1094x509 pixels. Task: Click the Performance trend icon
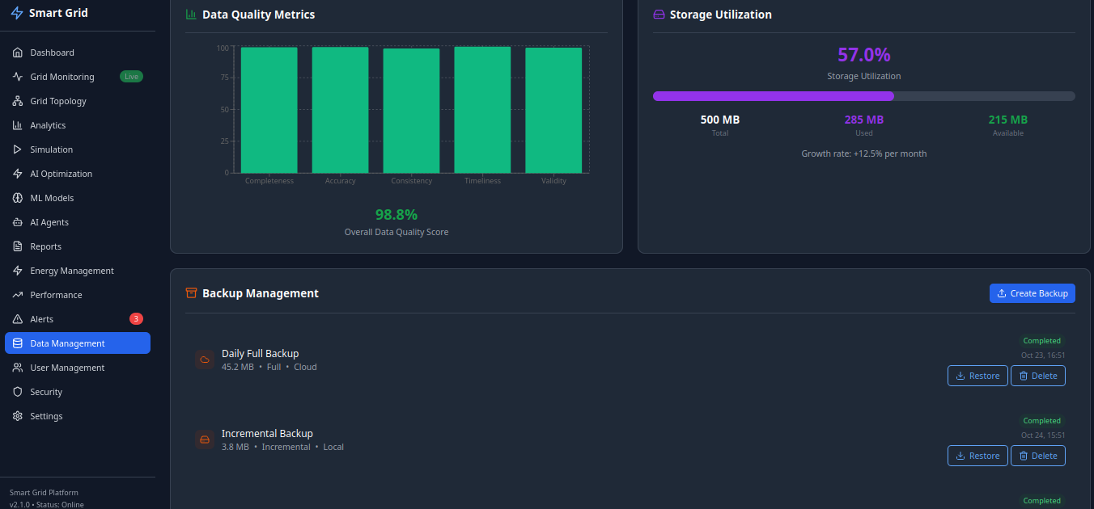tap(18, 295)
